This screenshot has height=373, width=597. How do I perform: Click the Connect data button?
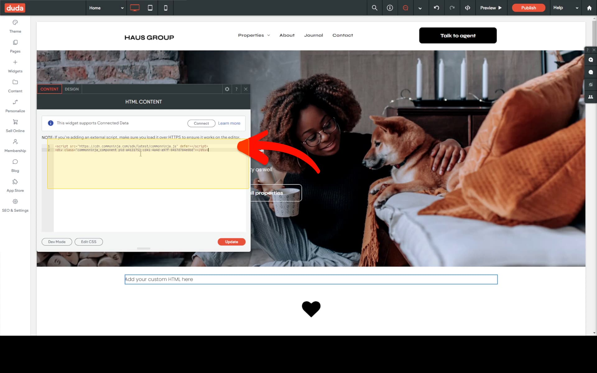(201, 123)
